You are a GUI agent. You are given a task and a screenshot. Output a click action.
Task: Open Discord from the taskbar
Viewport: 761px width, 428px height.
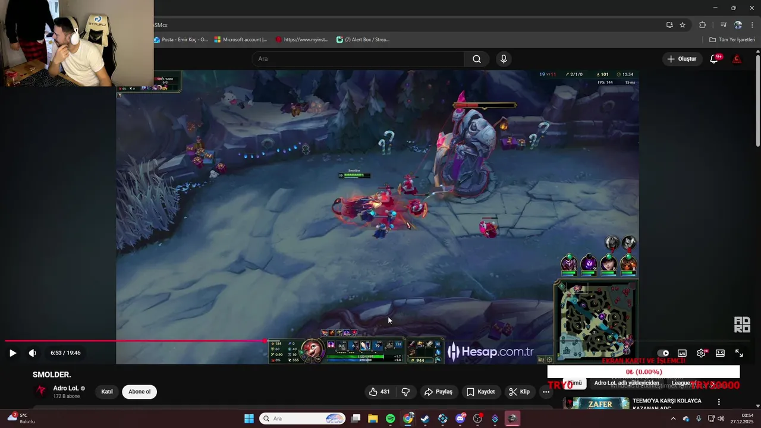pos(460,418)
